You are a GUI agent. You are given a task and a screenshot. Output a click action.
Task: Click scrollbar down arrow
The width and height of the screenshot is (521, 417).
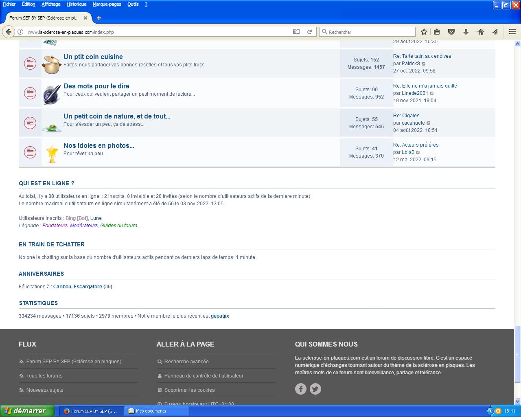pyautogui.click(x=517, y=401)
